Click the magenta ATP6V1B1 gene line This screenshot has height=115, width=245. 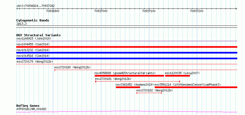click(x=127, y=112)
